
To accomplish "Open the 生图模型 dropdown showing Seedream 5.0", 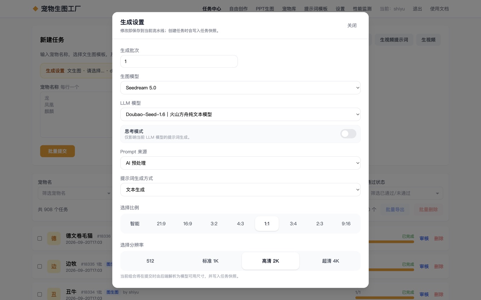I will coord(240,88).
